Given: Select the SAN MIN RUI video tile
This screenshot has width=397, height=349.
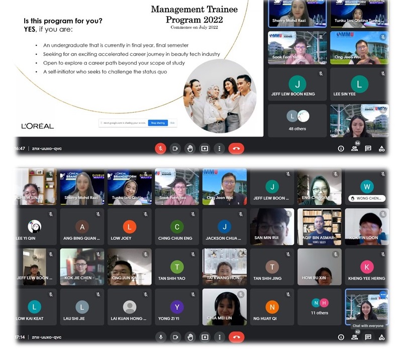Looking at the screenshot, I should [272, 227].
